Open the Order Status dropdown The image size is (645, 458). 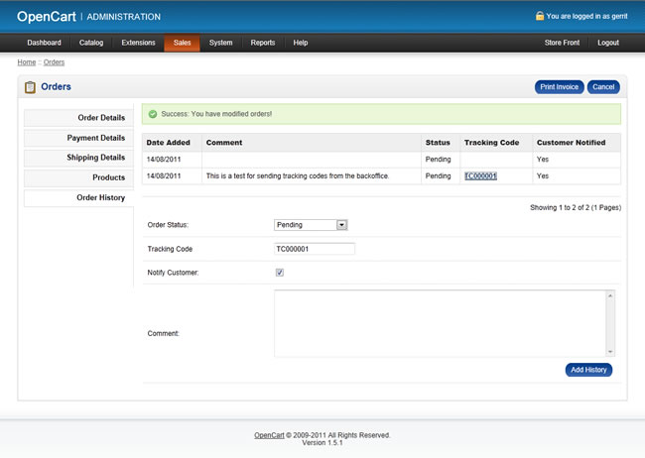click(x=311, y=225)
